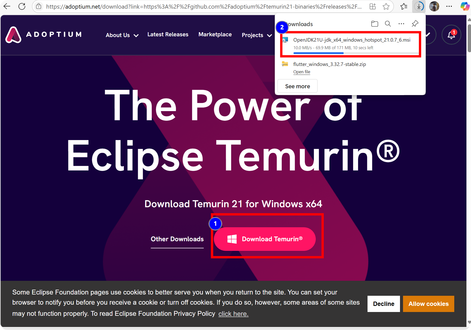Decline cookies

(383, 304)
